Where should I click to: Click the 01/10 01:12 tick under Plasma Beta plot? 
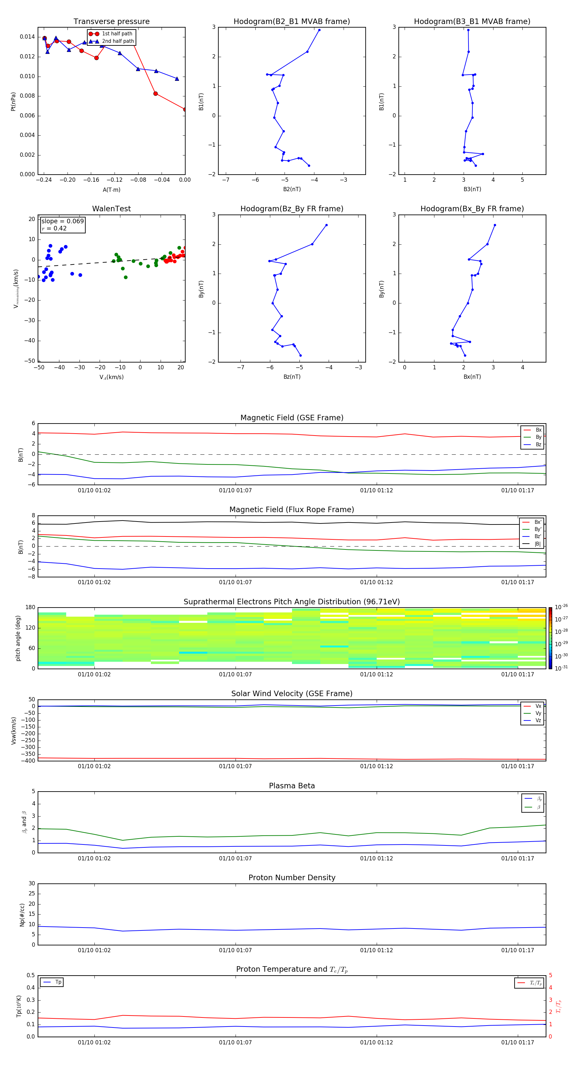click(377, 858)
